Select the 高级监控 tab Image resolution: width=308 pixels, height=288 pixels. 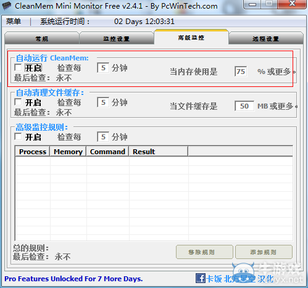click(191, 38)
